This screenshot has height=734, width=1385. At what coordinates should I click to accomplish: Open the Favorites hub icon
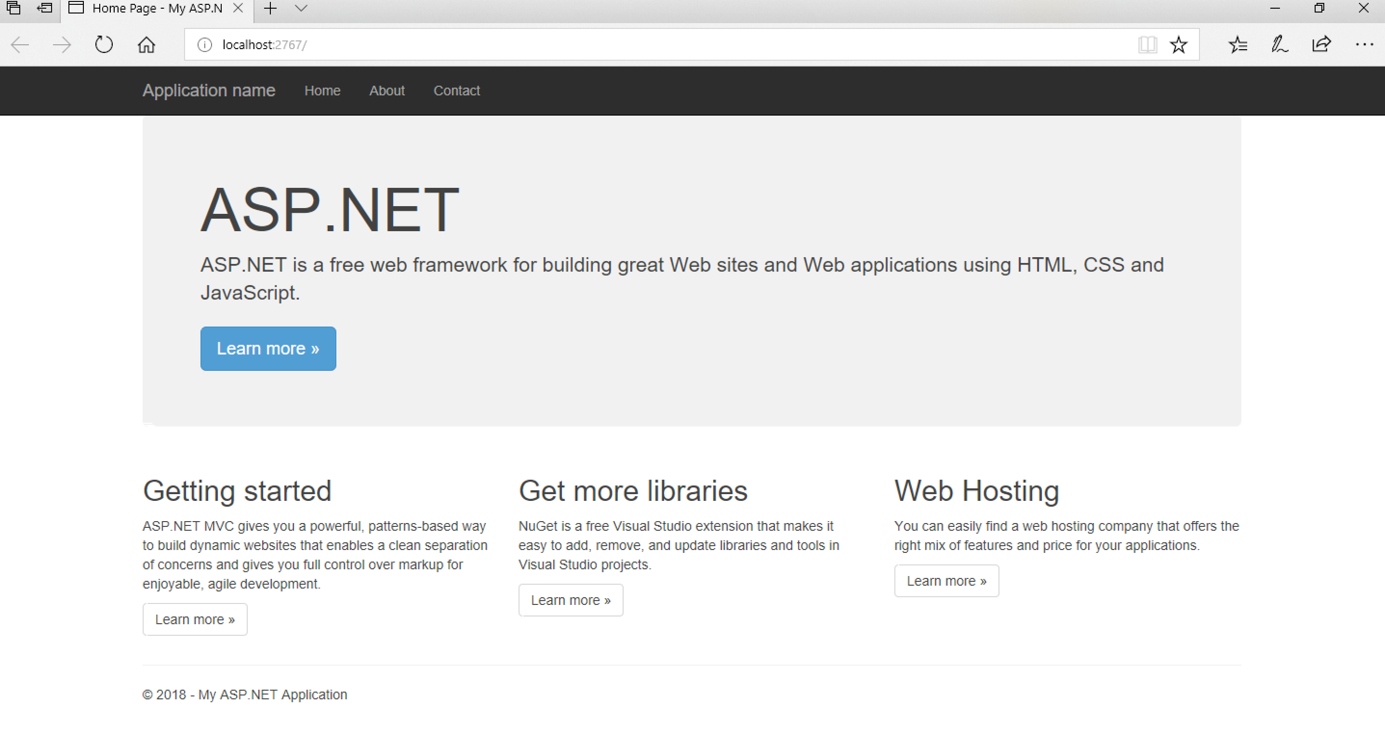tap(1238, 45)
